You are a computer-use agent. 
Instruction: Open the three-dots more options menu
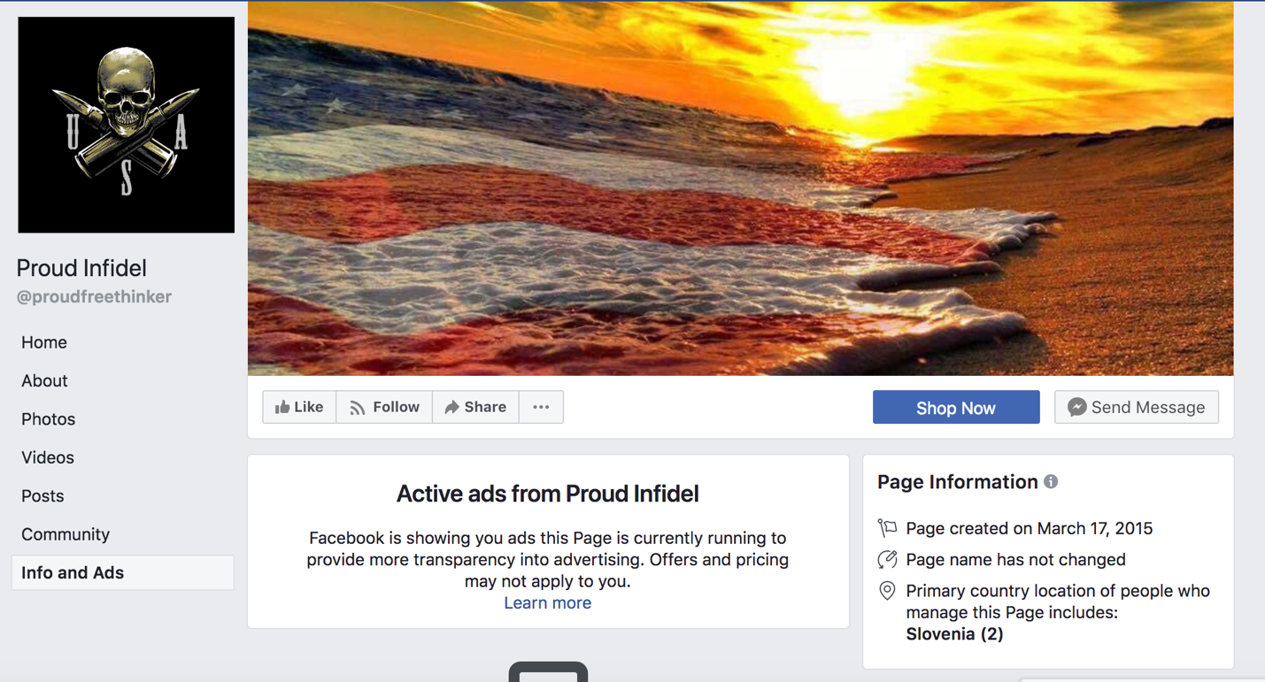point(541,407)
